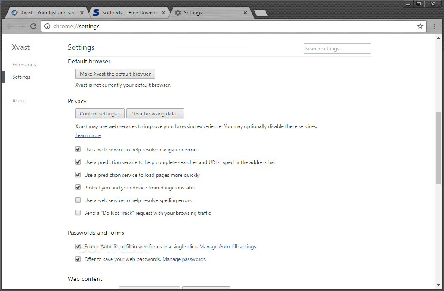Screen dimensions: 444x291
Task: Click the Privacy section heading
Action: [x=77, y=101]
